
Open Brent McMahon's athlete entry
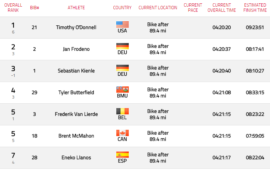click(76, 136)
